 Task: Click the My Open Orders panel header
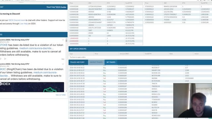(140, 49)
